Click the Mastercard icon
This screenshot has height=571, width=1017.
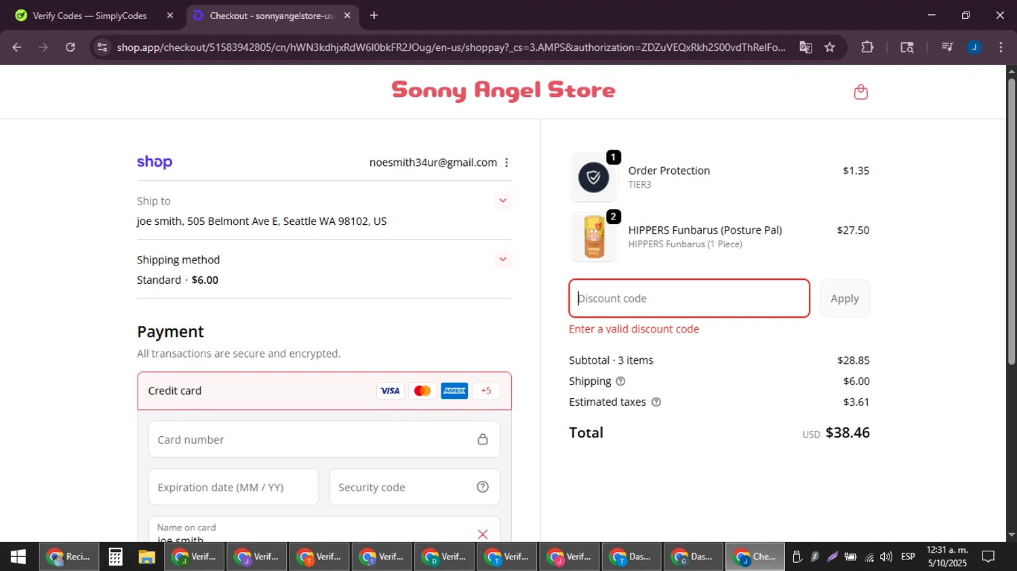[422, 391]
